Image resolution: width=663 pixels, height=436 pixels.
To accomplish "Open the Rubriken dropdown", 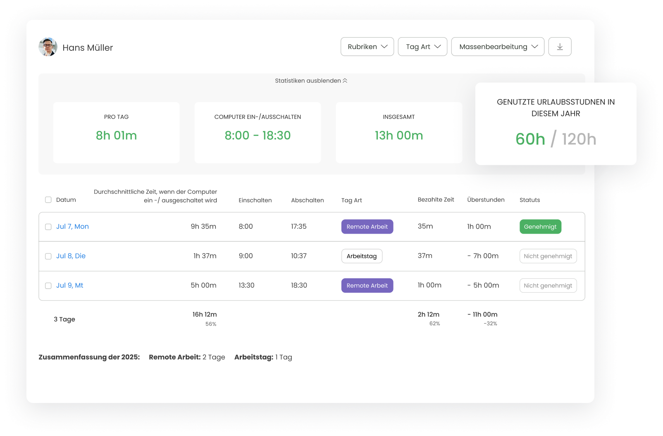I will click(367, 47).
